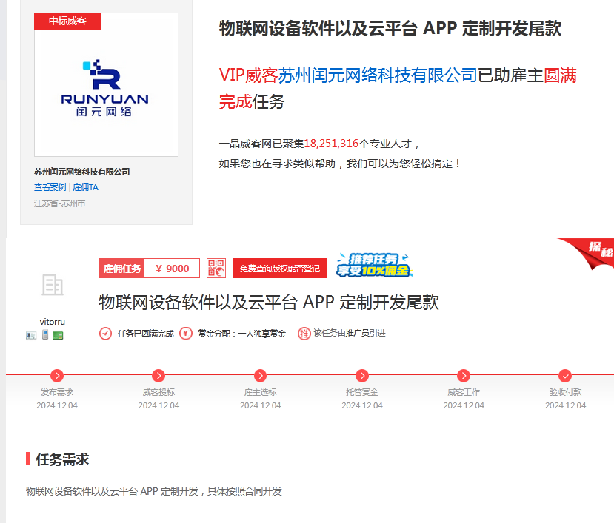Click the vitorru username
The width and height of the screenshot is (614, 523).
[53, 322]
